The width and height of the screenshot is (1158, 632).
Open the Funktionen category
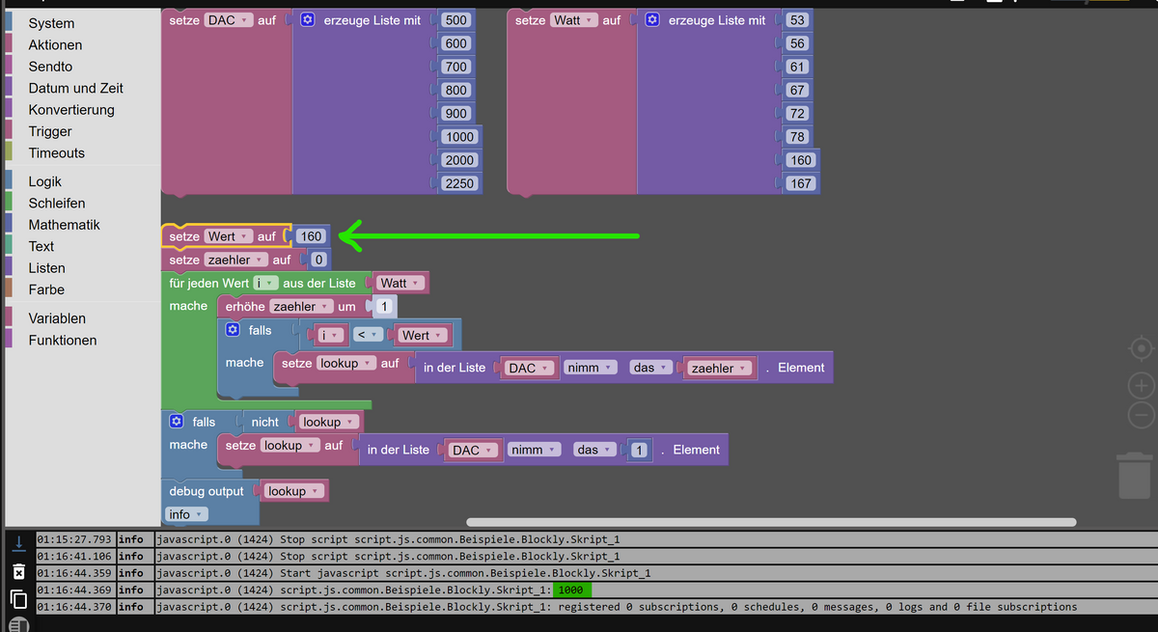coord(63,340)
